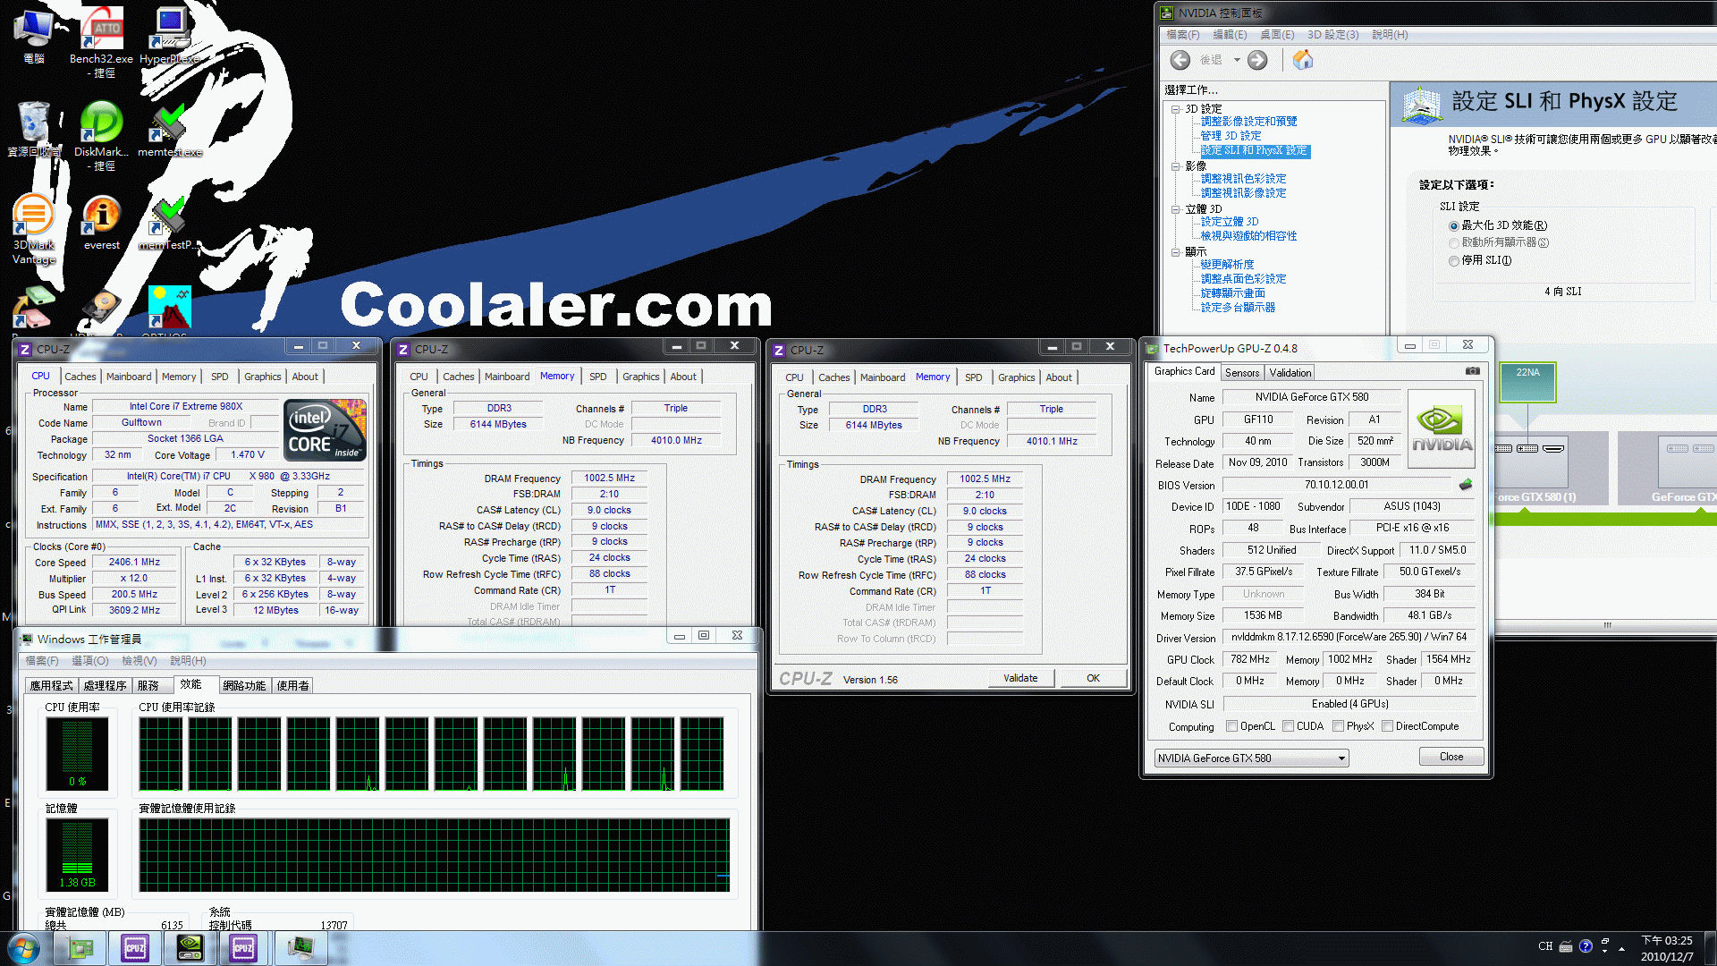
Task: Collapse the 顯示 tree node
Action: point(1176,252)
